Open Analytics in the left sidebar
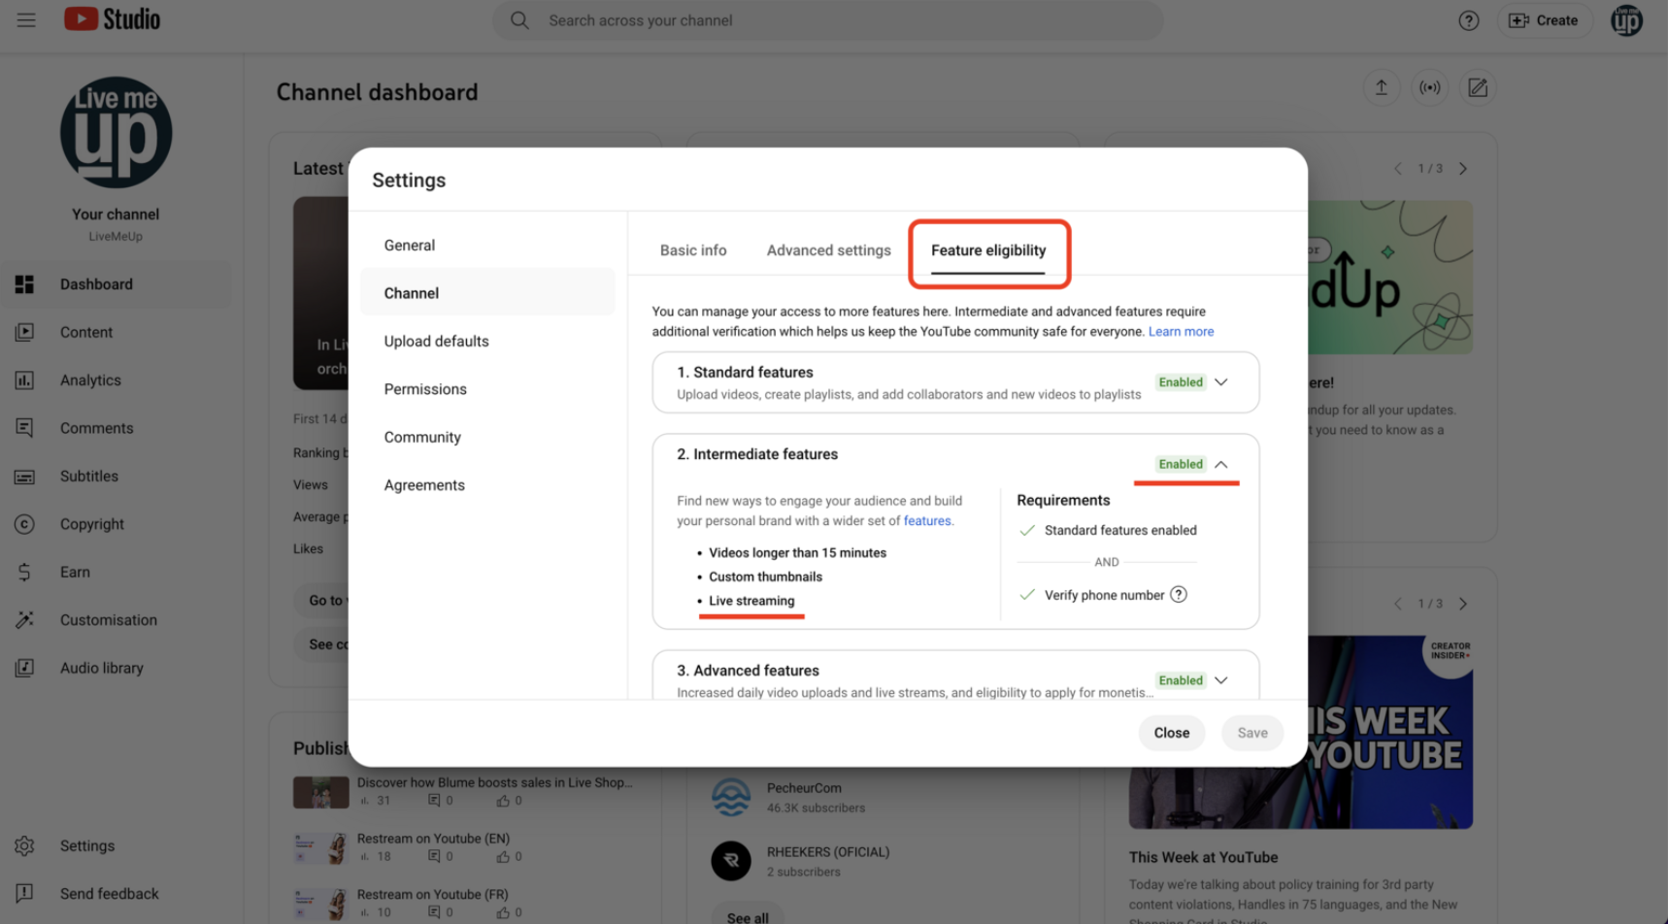Viewport: 1668px width, 924px height. click(x=117, y=380)
